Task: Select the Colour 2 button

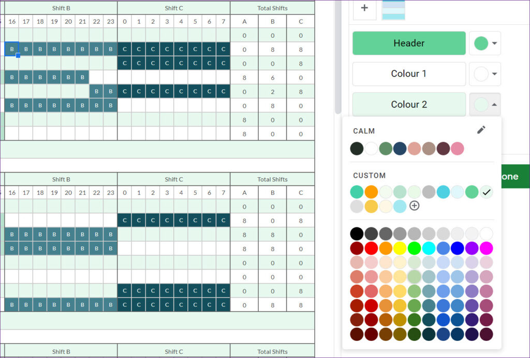Action: tap(409, 104)
